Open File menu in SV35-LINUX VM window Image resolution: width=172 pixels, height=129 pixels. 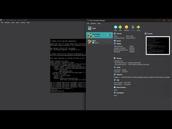point(2,23)
